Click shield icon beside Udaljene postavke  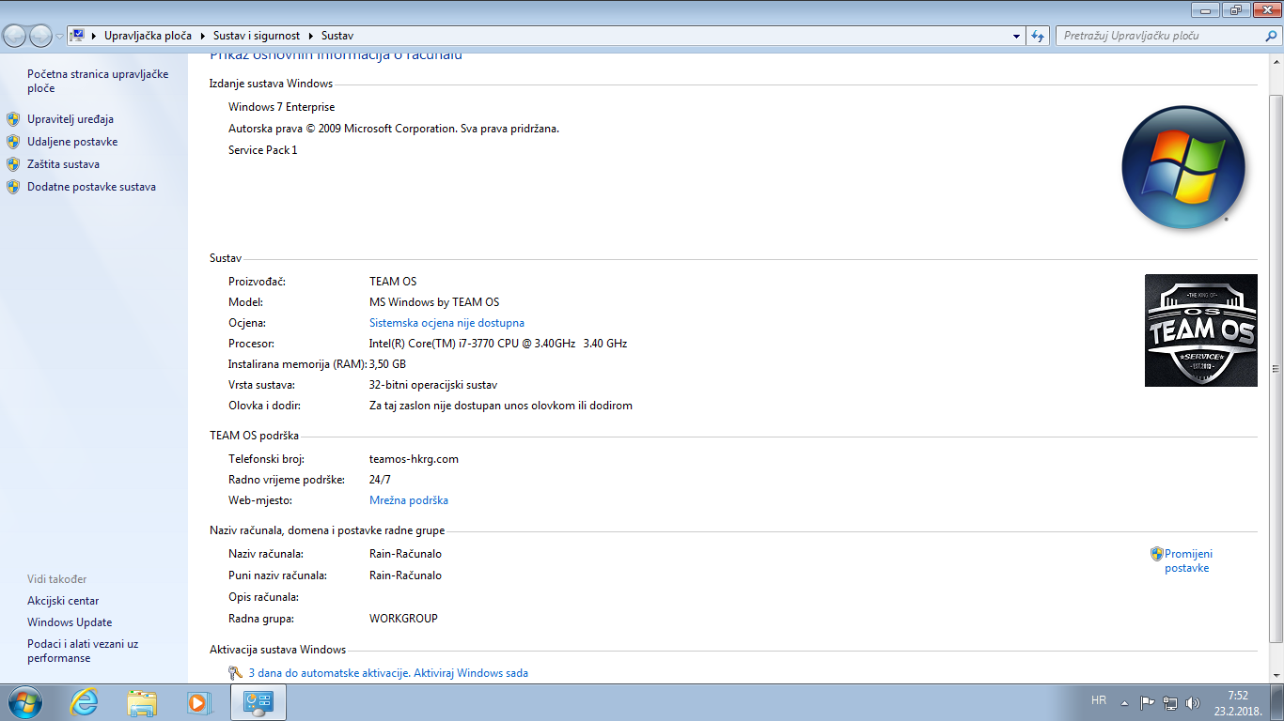[x=13, y=142]
